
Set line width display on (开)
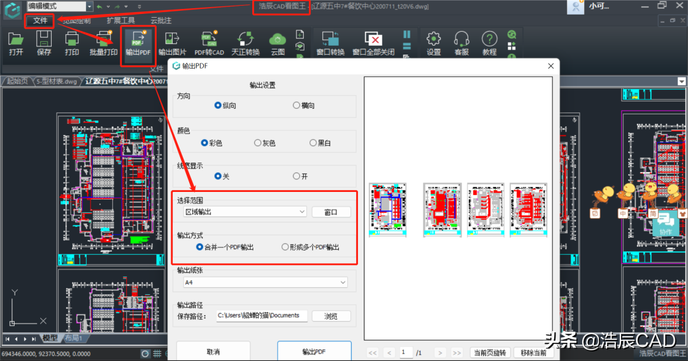300,176
